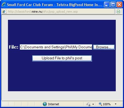Click the window resize grip in status bar corner
Image resolution: width=124 pixels, height=108 pixels.
point(121,105)
